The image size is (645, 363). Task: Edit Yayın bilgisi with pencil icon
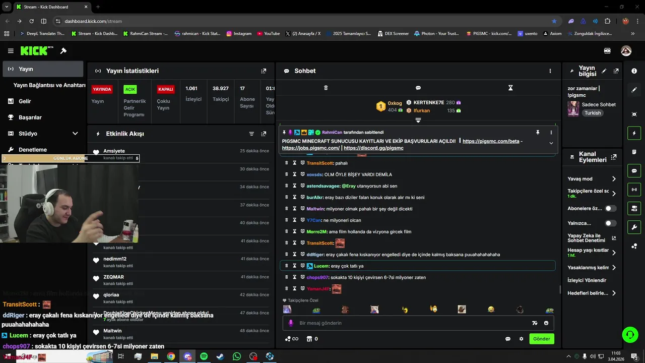604,71
